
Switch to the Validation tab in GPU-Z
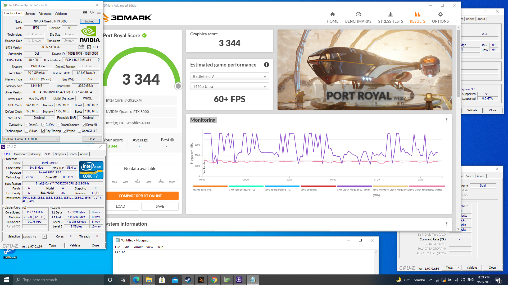click(61, 13)
